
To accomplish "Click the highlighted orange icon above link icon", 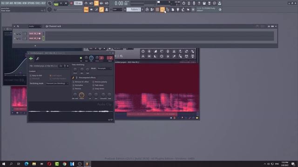I will coord(96,3).
